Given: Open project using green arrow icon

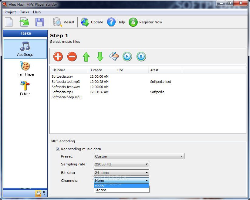Looking at the screenshot, I should click(x=24, y=22).
